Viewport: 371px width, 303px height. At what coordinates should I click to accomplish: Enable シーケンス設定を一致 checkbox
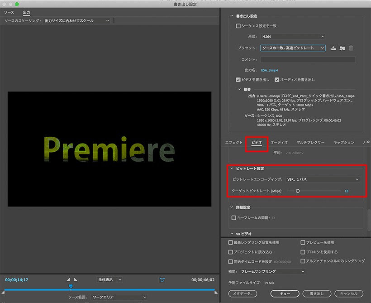click(x=238, y=26)
